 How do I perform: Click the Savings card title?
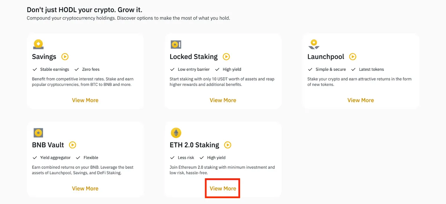click(44, 57)
